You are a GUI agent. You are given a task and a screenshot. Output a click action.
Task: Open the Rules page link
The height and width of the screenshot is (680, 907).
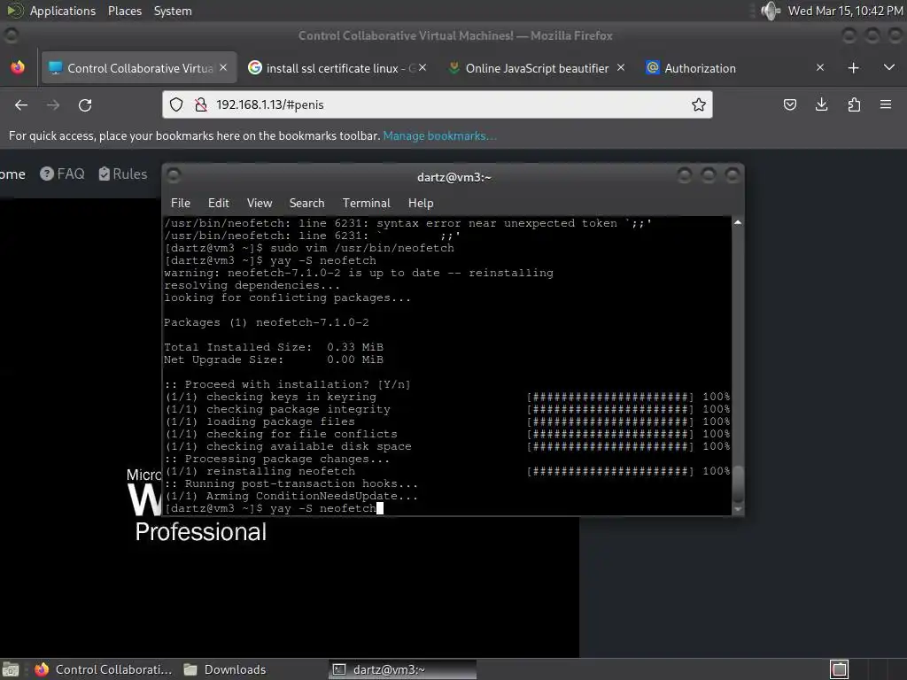click(122, 174)
